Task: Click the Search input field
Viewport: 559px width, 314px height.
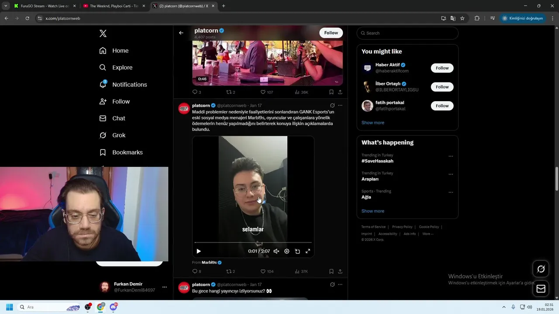Action: pos(407,33)
